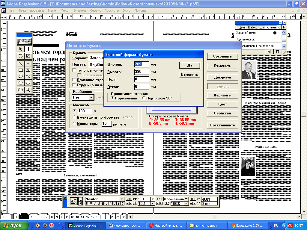Image resolution: width=307 pixels, height=230 pixels.
Task: Toggle the Описание стра... checkbox
Action: point(74,80)
